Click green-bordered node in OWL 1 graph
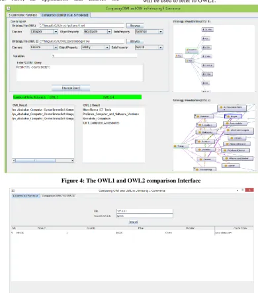The image size is (258, 293). pos(191,50)
